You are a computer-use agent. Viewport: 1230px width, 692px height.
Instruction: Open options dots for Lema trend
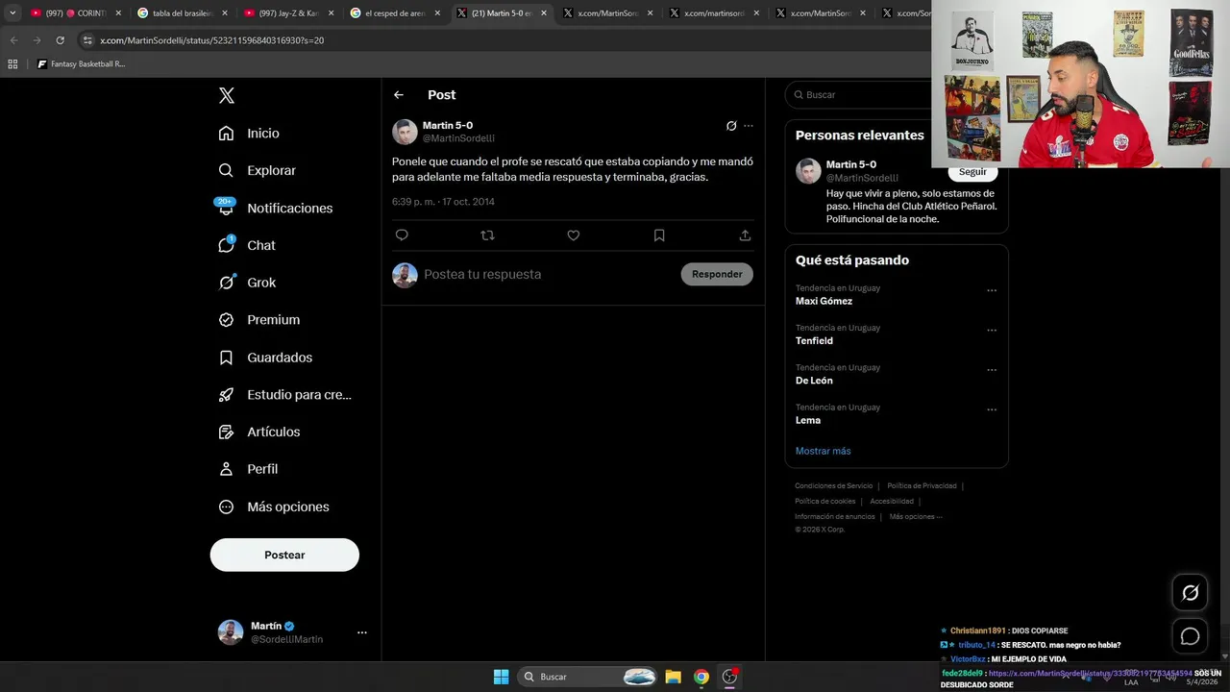pos(992,409)
